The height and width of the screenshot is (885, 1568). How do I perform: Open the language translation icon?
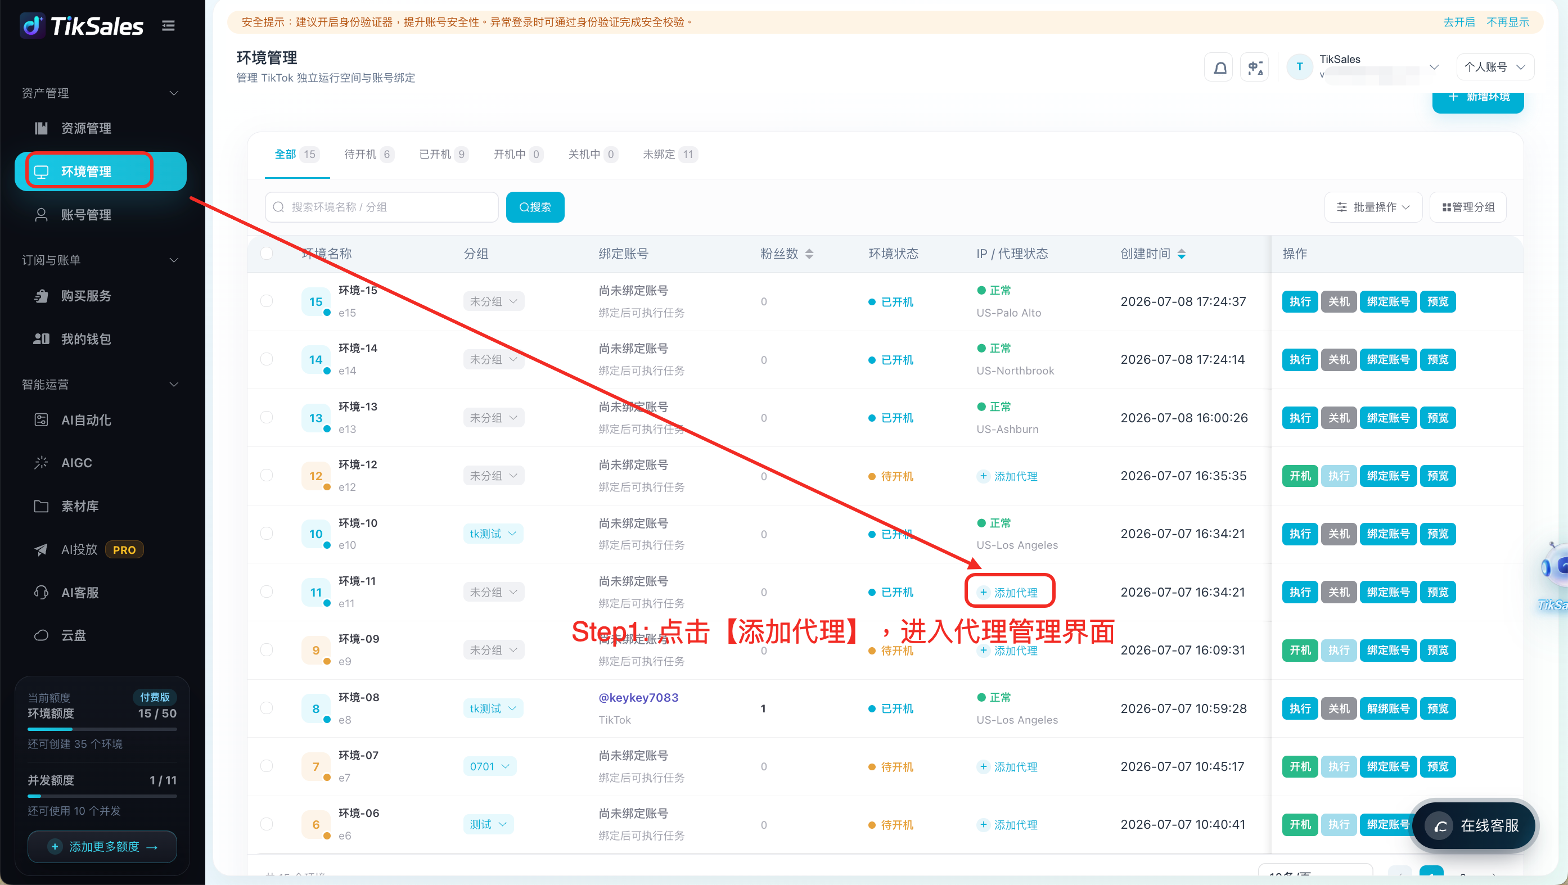1255,67
